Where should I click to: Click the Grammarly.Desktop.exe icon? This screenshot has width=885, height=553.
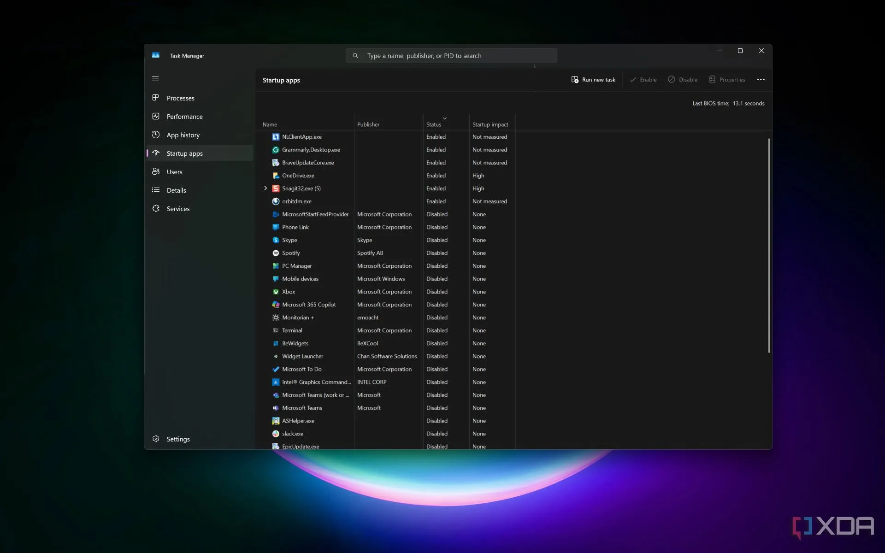(x=276, y=150)
